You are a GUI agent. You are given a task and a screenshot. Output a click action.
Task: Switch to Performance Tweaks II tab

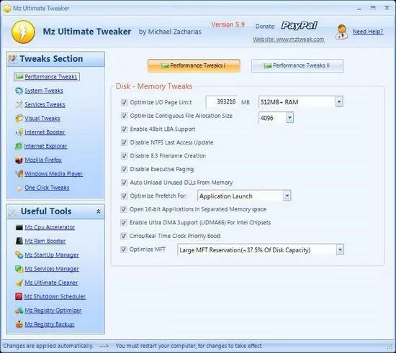297,66
